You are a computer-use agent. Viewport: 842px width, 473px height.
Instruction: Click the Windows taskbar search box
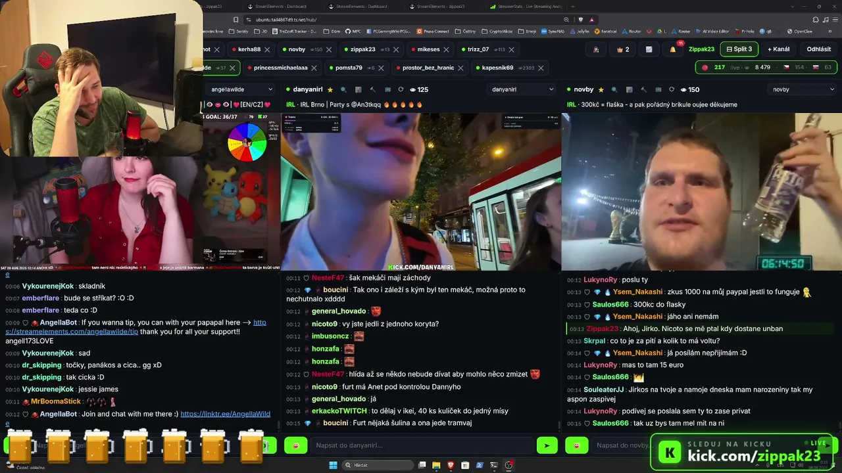[x=378, y=465]
